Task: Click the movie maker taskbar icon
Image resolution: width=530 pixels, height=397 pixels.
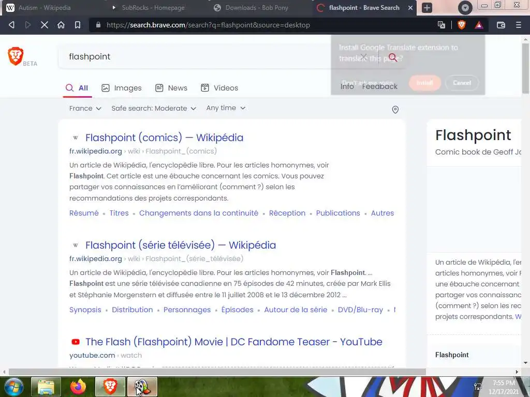Action: point(142,387)
